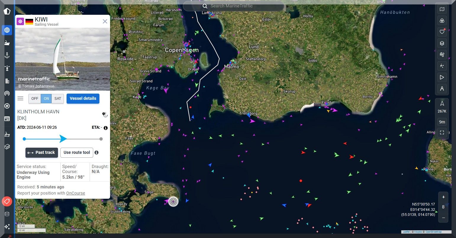Click the Search MarineTraffic field
The width and height of the screenshot is (456, 238).
(234, 6)
